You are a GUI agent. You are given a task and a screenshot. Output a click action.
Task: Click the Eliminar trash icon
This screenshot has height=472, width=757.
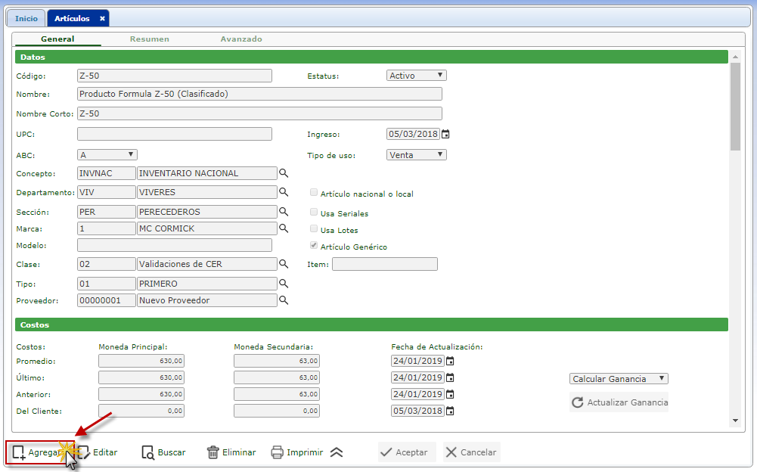[x=213, y=452]
